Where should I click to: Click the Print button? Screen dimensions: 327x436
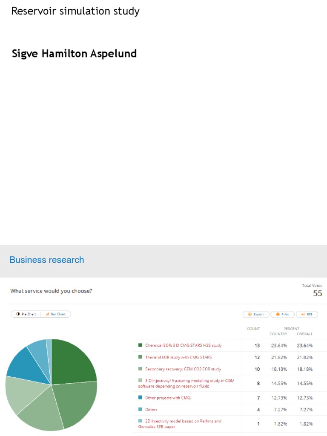point(282,314)
